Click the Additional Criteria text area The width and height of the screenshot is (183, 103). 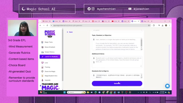117,62
